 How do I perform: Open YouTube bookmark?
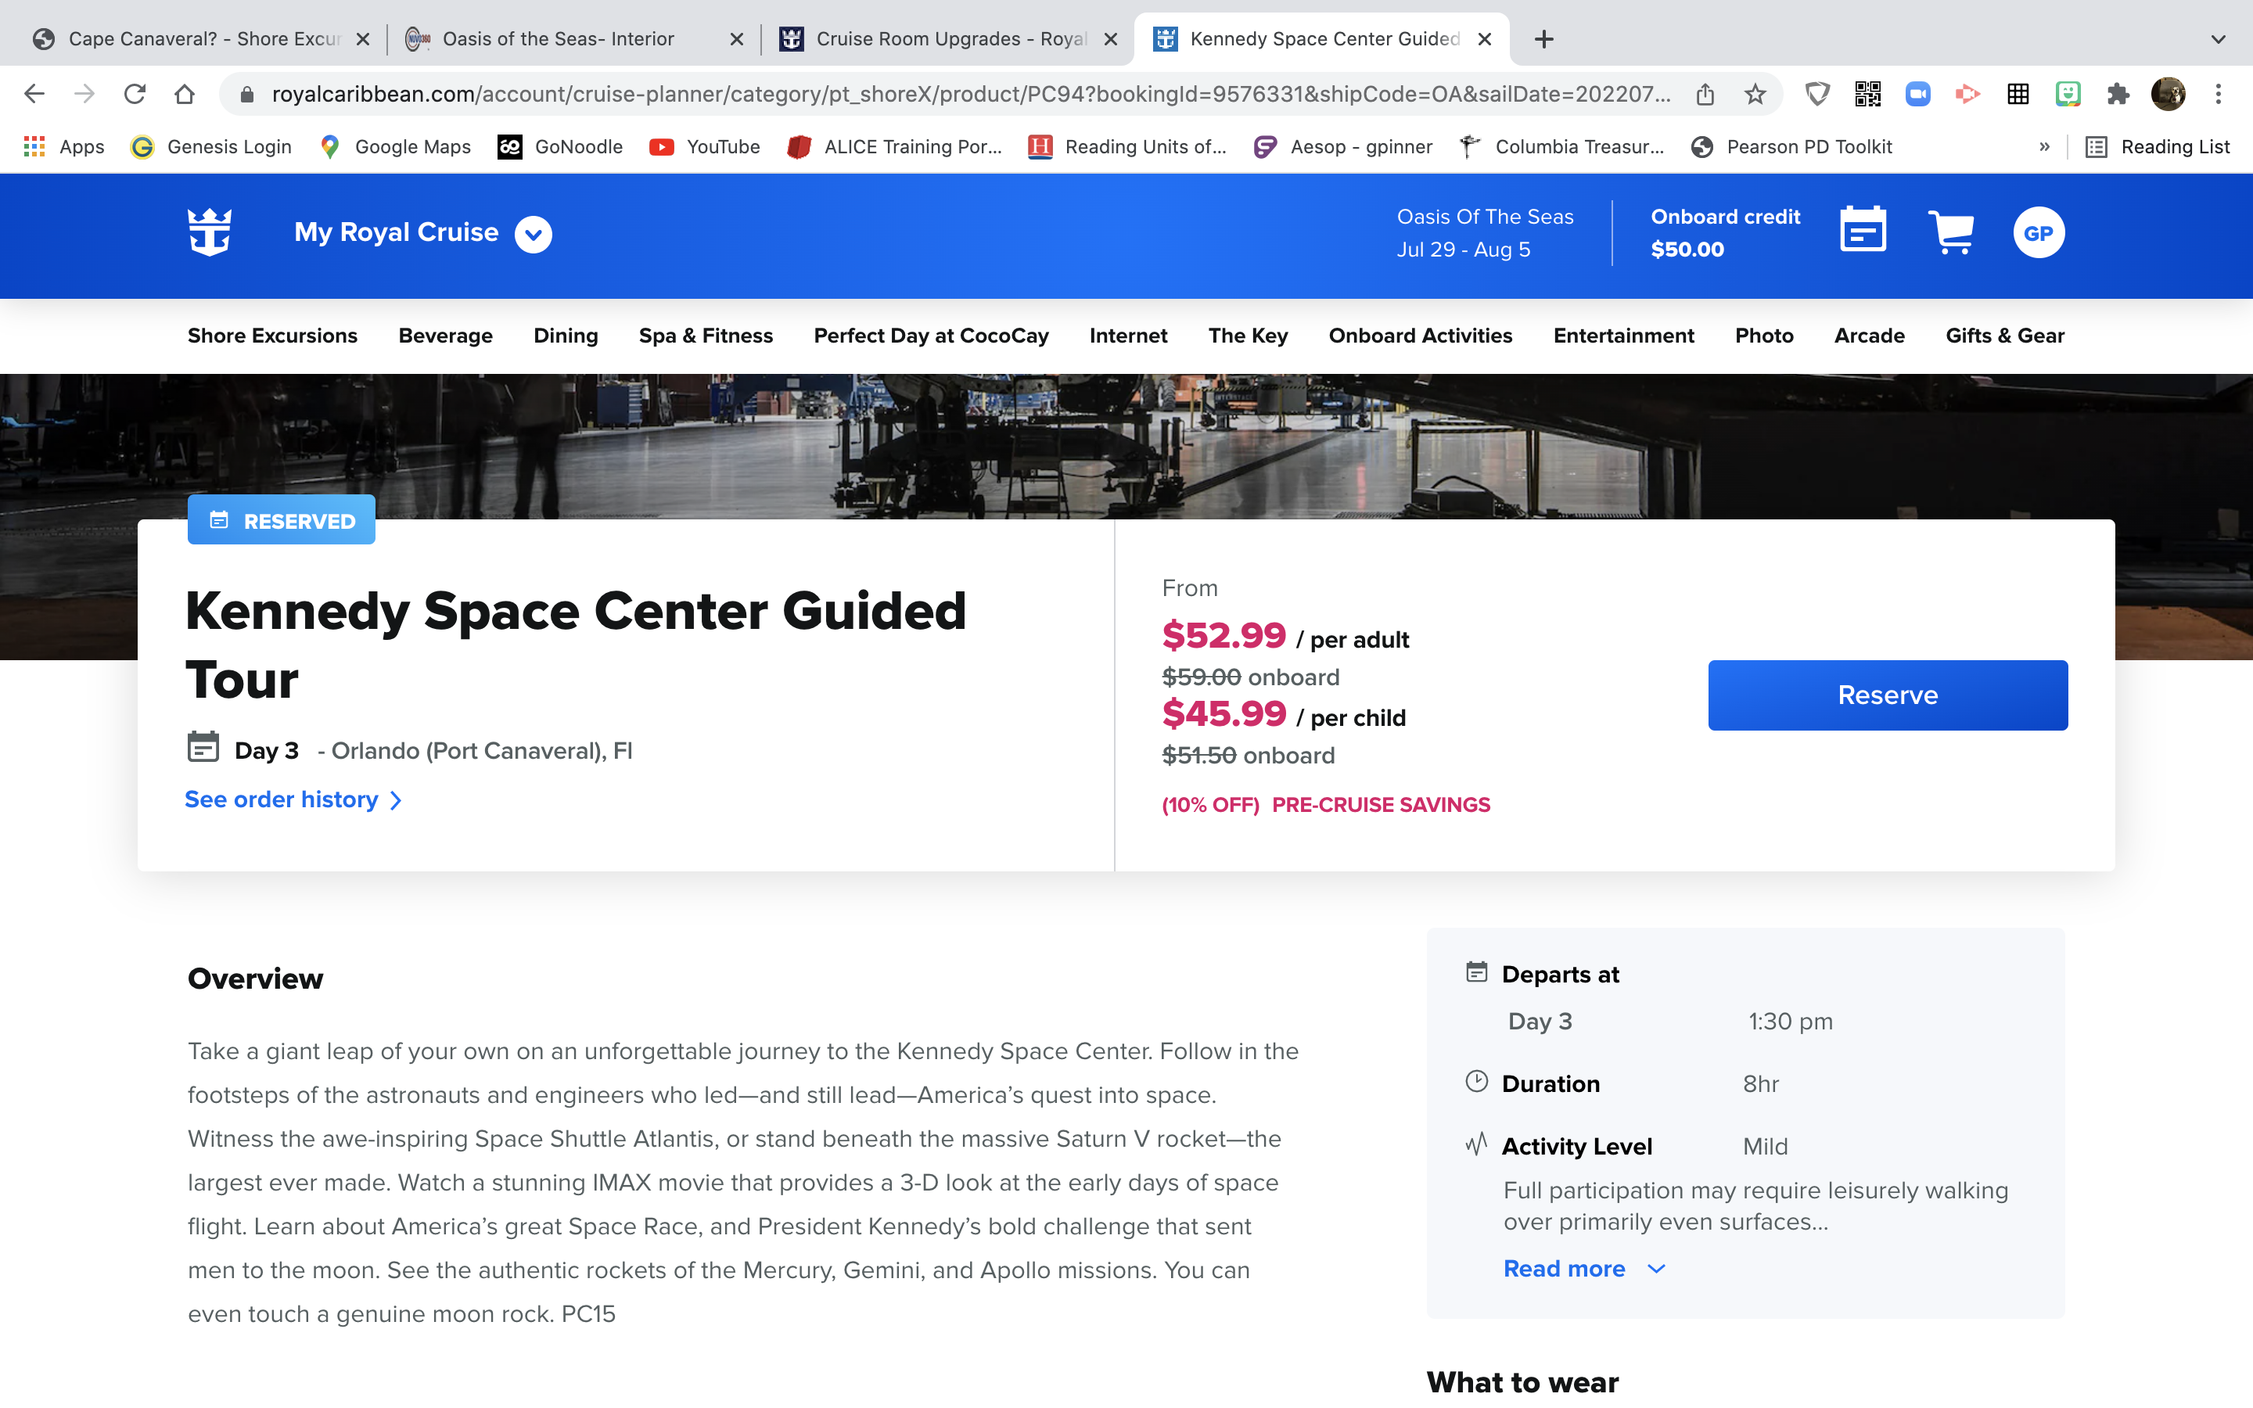(x=705, y=147)
